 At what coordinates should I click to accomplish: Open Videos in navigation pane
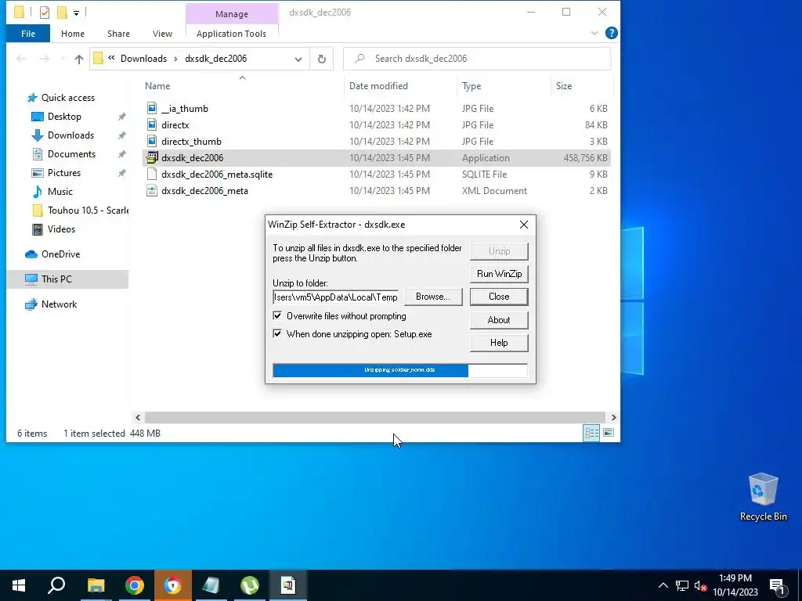click(x=61, y=229)
